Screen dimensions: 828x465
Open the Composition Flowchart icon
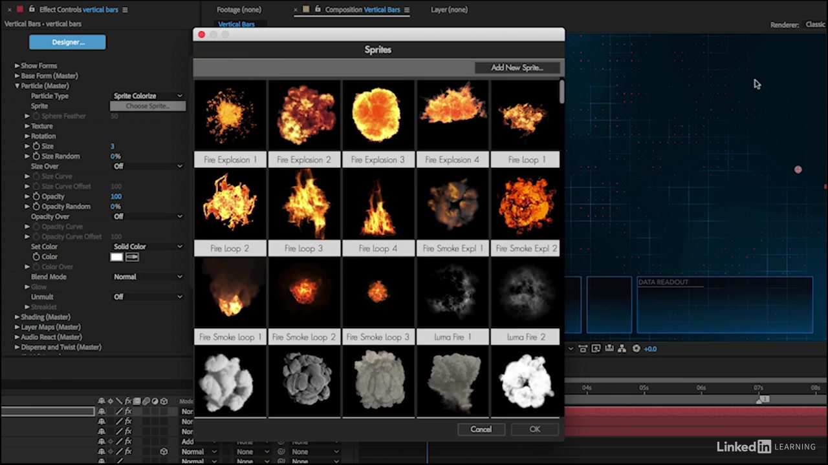tap(622, 349)
